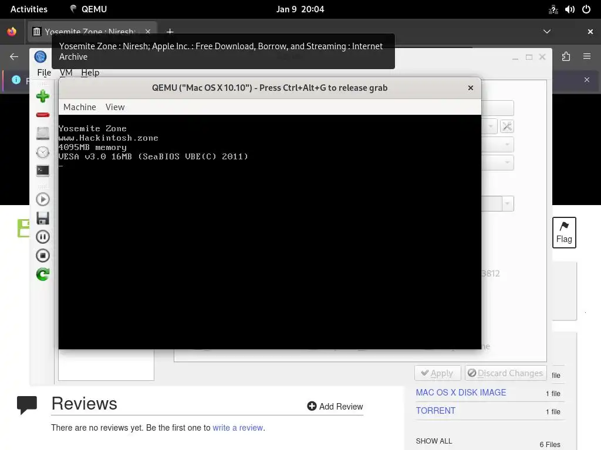
Task: Open Firefox list all tabs chevron
Action: [547, 32]
